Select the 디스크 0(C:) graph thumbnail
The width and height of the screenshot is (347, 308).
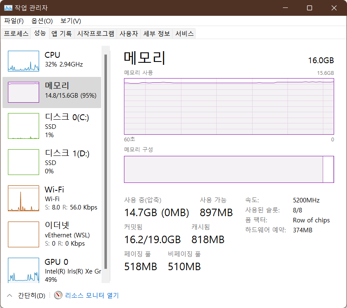[x=23, y=126]
